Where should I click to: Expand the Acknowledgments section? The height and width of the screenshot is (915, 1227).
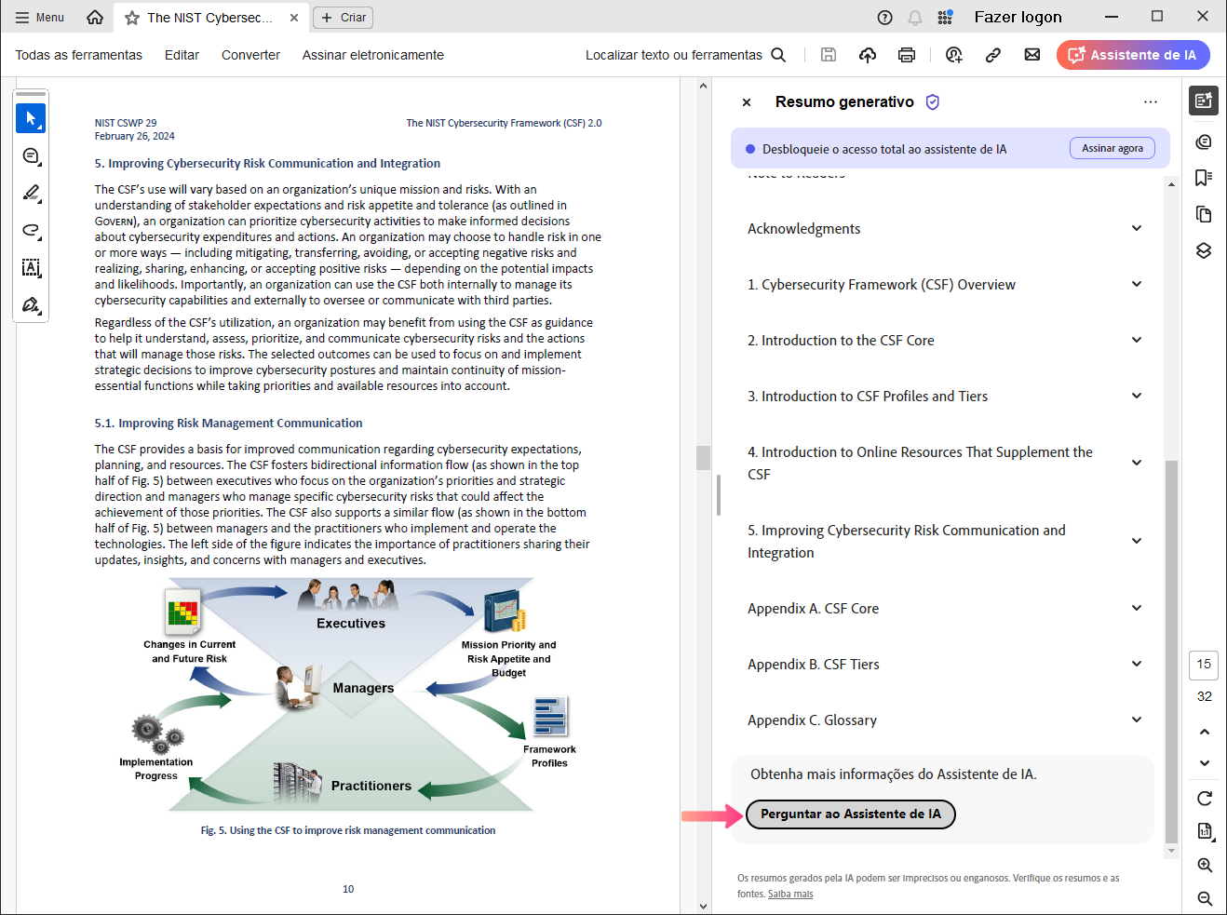1137,228
